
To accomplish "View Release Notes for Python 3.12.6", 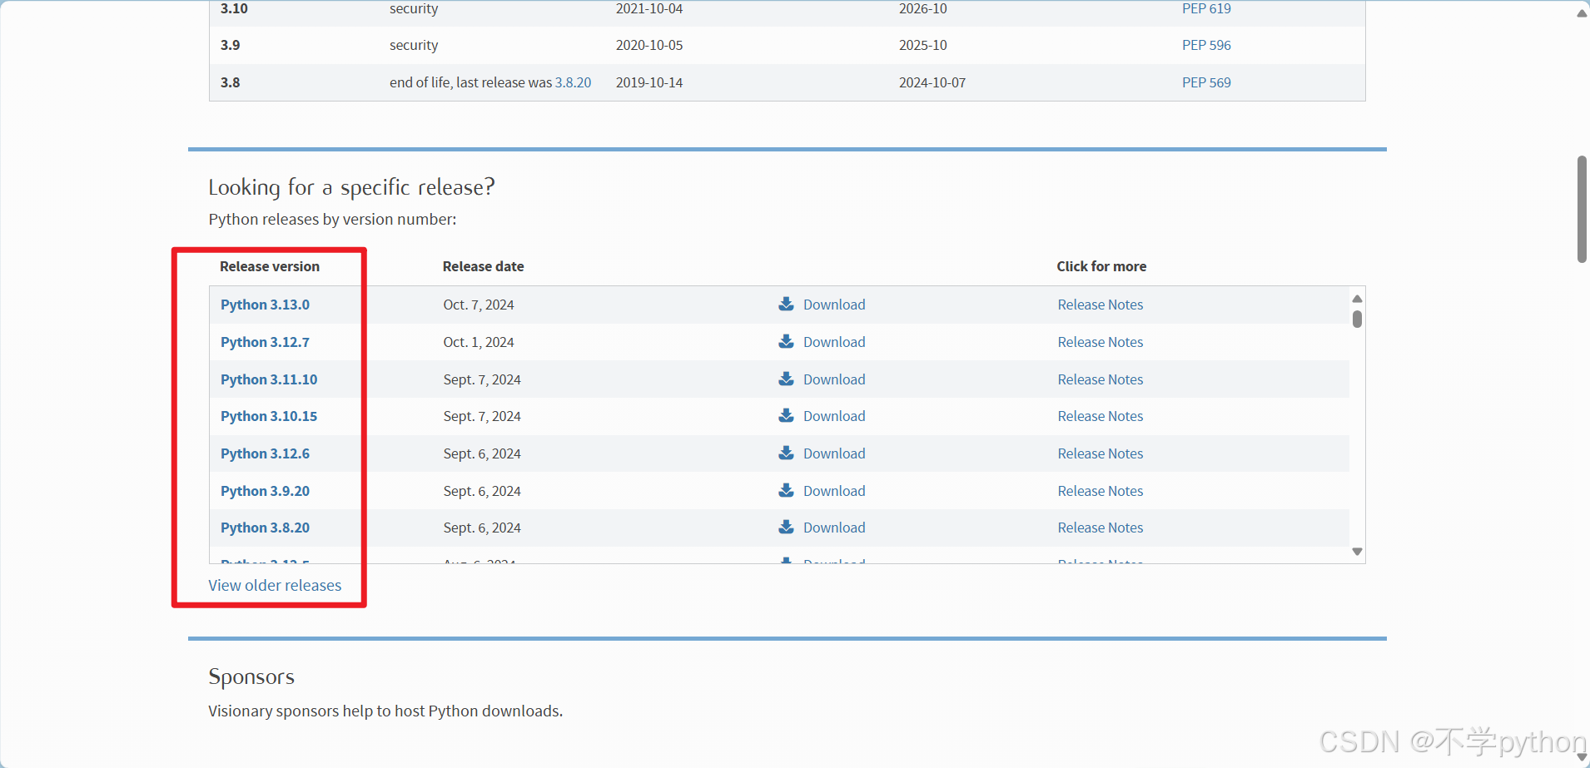I will click(1101, 453).
